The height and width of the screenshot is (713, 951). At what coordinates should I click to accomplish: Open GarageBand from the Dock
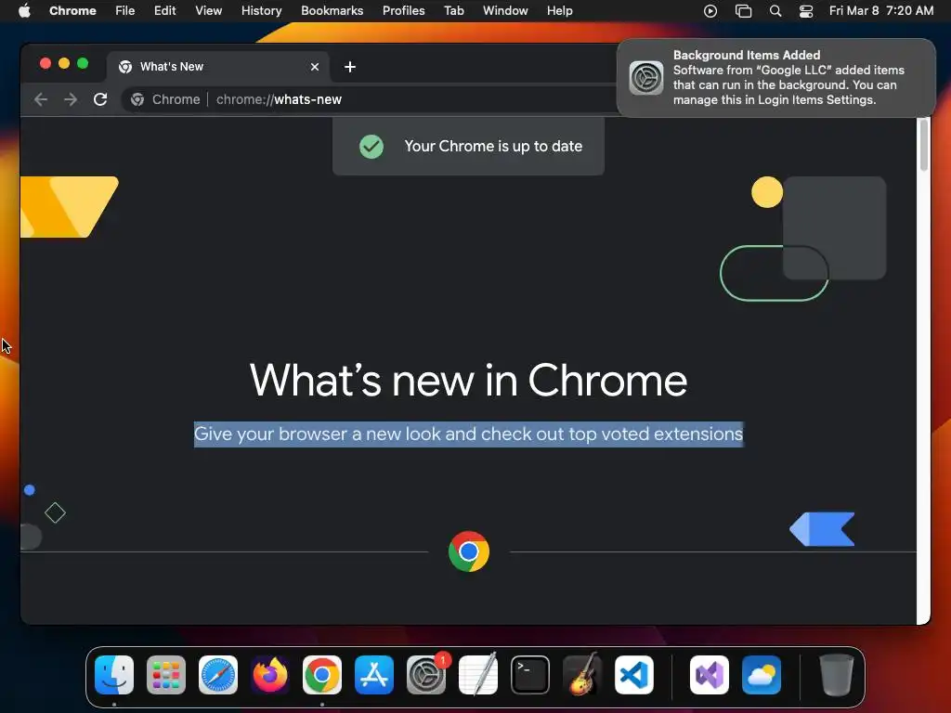point(582,675)
